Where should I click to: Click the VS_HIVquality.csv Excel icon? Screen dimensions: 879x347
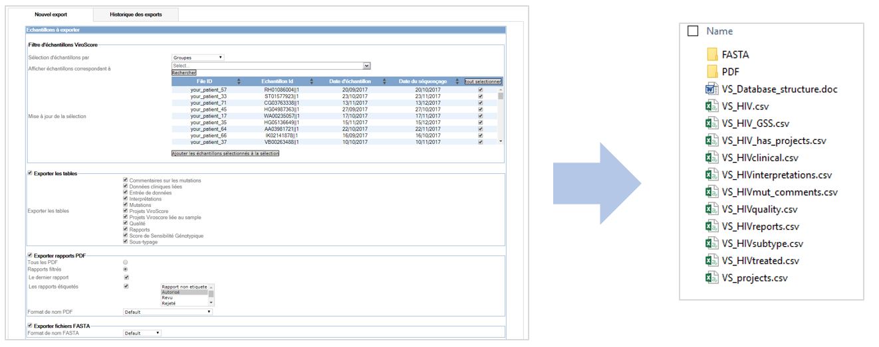[711, 209]
